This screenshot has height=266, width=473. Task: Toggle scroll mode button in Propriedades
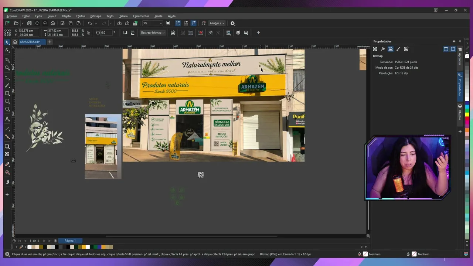pos(446,49)
